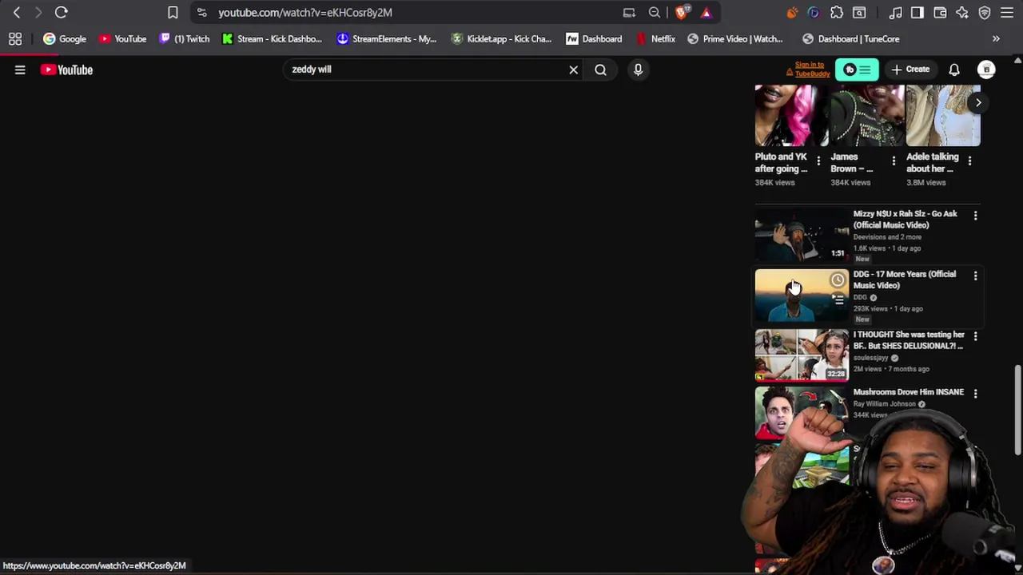Image resolution: width=1023 pixels, height=575 pixels.
Task: Open the music note media control icon
Action: click(x=895, y=13)
